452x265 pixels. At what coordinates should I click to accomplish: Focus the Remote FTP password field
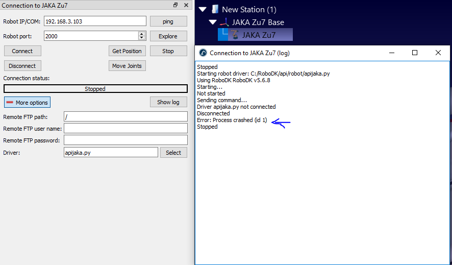(125, 140)
